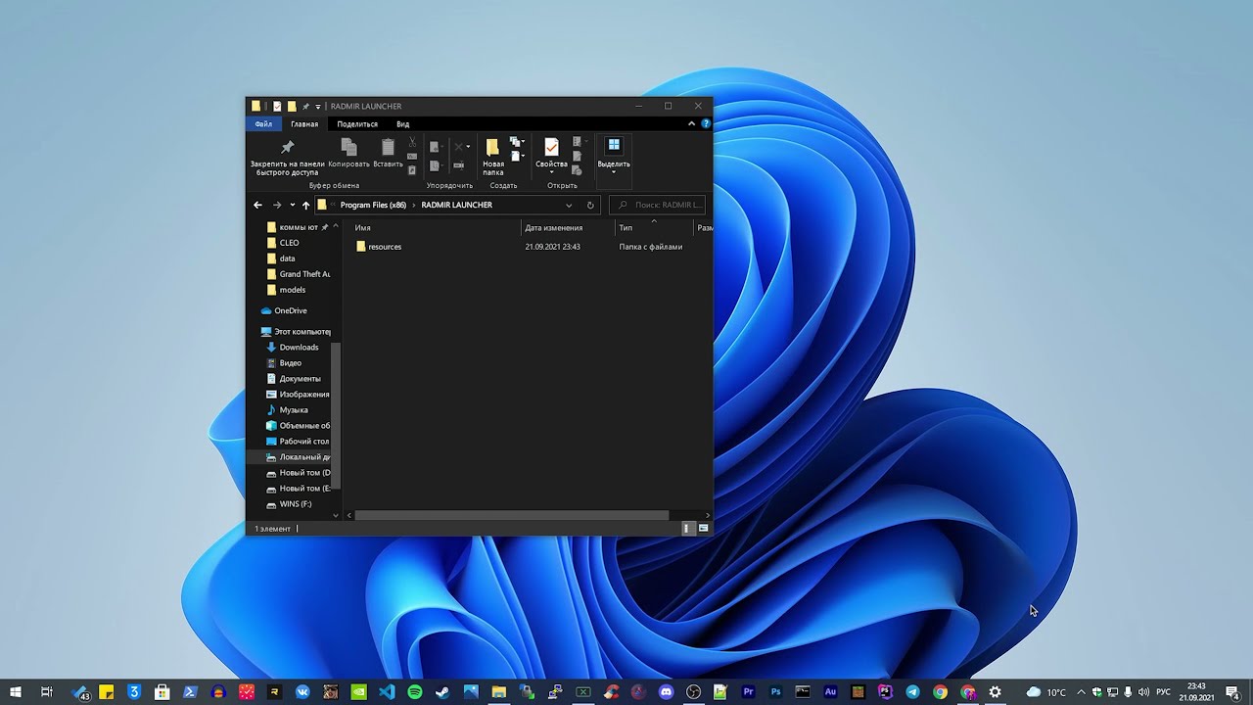Select the WINS (F:) drive

[296, 504]
